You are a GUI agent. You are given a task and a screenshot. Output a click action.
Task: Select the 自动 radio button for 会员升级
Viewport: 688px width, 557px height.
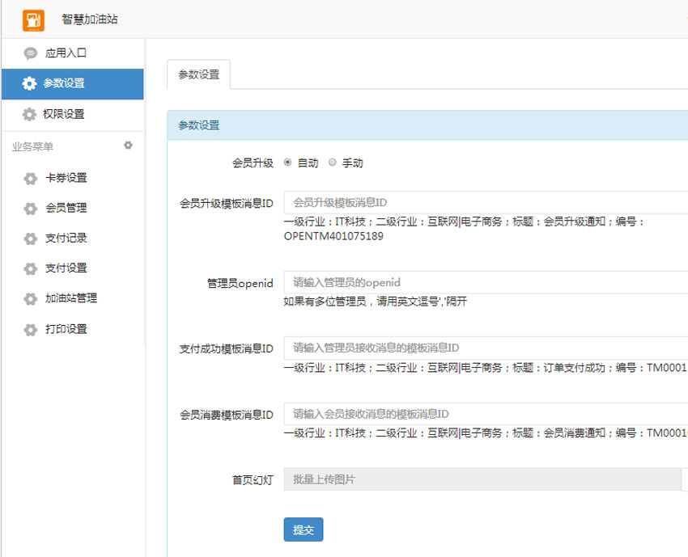(x=288, y=162)
